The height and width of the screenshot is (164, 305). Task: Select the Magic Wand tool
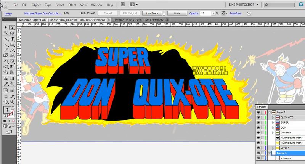[x=6, y=33]
